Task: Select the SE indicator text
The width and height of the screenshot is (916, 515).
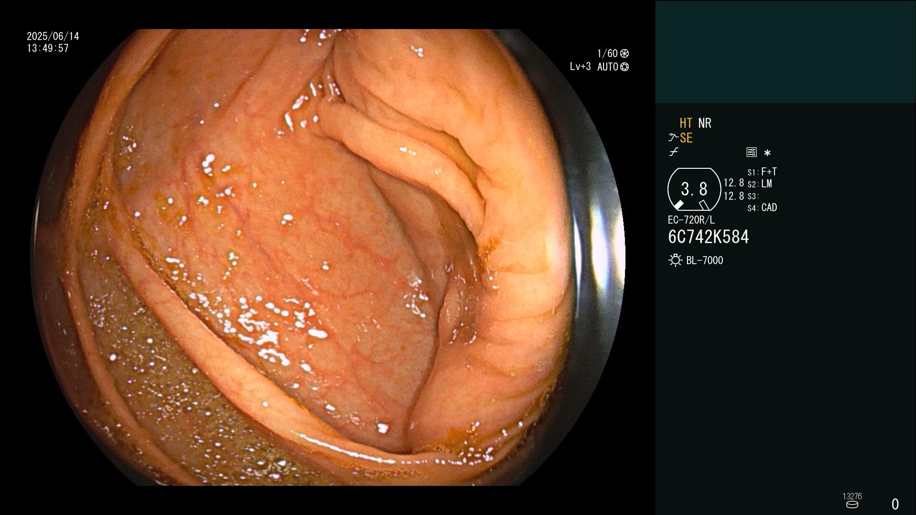Action: point(686,138)
